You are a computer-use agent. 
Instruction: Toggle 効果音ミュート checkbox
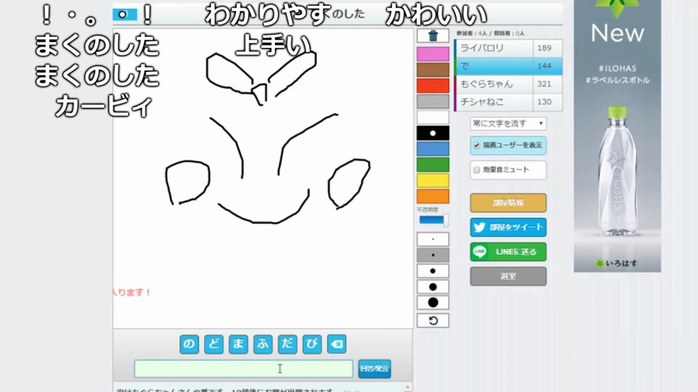pyautogui.click(x=477, y=170)
